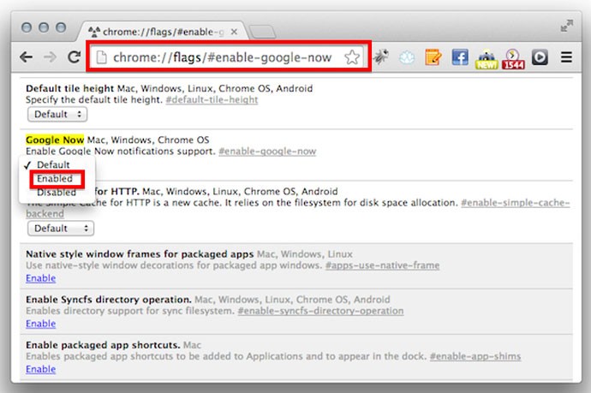Choose Disabled in the Google Now menu
591x393 pixels.
[56, 193]
